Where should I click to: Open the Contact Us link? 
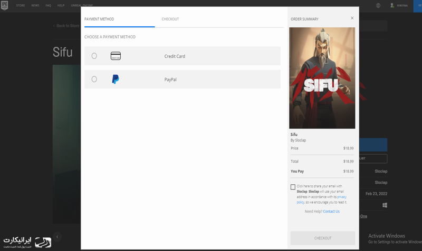[331, 212]
